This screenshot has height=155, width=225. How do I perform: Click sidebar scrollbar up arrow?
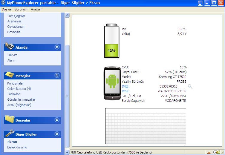[67, 15]
